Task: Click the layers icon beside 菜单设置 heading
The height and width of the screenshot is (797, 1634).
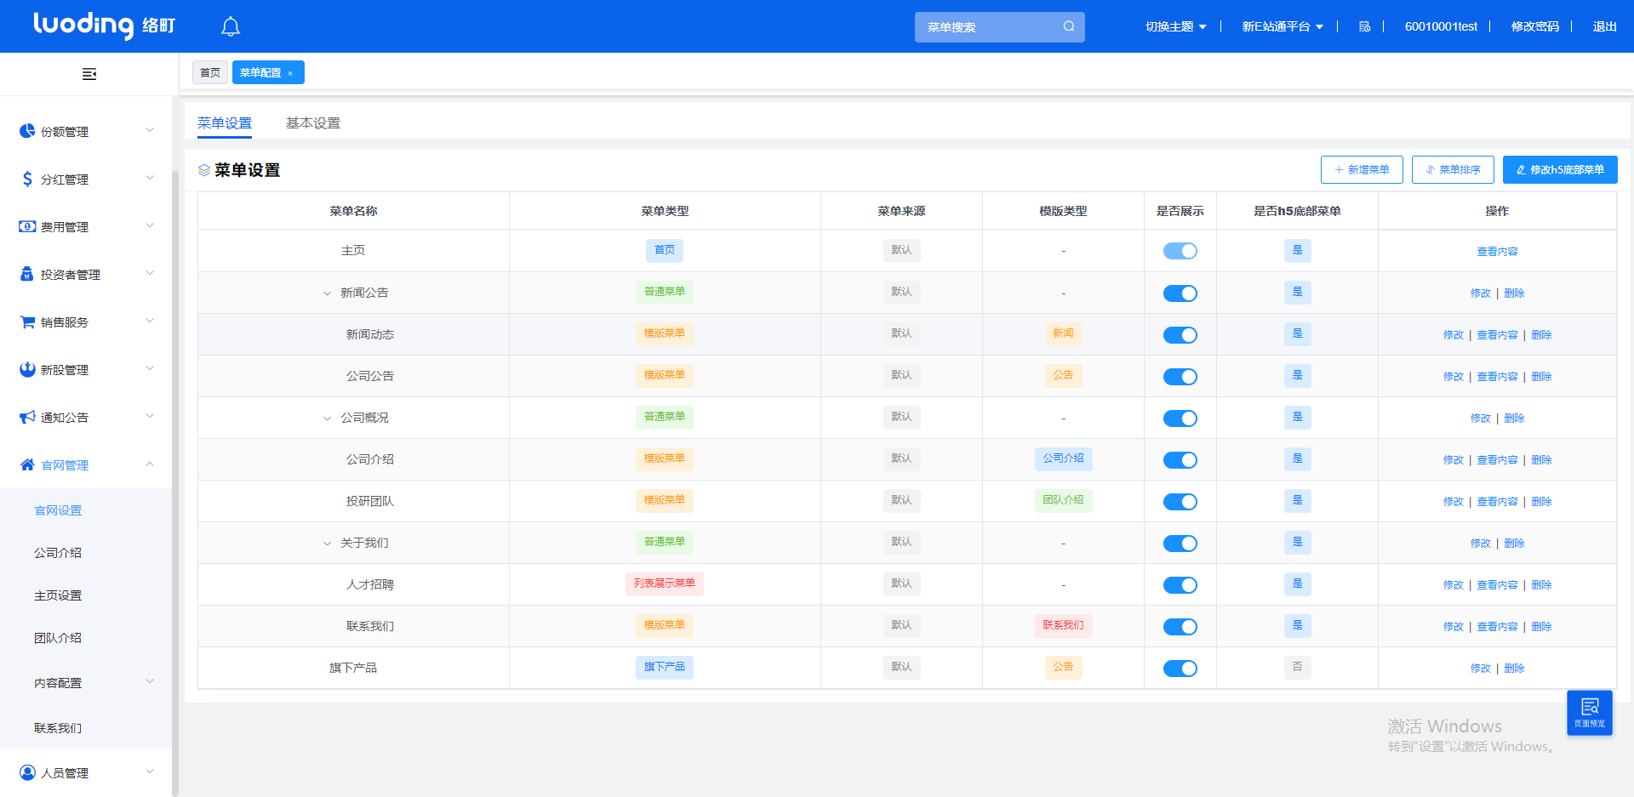Action: point(204,170)
